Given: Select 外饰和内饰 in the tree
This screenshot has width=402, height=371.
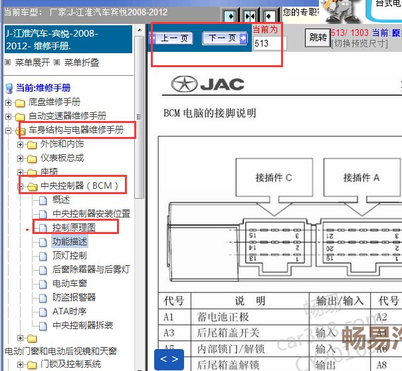Looking at the screenshot, I should pyautogui.click(x=62, y=144).
